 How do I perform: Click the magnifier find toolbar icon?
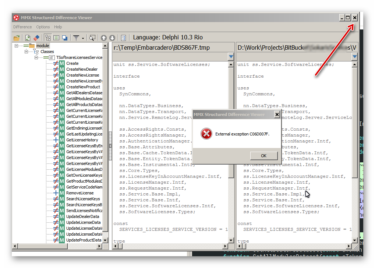pyautogui.click(x=92, y=38)
